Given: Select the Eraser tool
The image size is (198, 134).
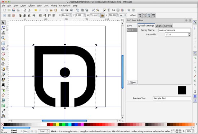Looking at the screenshot, I should [x=3, y=95].
